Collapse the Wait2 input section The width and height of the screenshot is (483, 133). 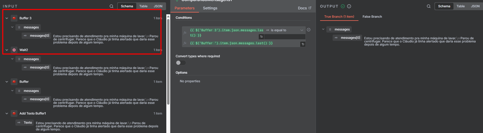coord(7,50)
